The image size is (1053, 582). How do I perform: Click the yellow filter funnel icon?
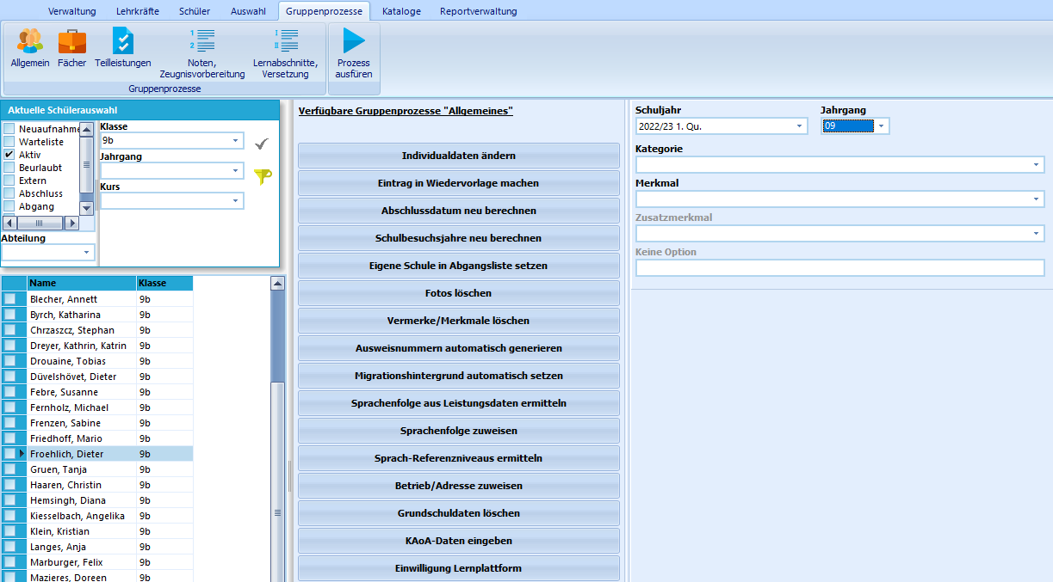[262, 176]
